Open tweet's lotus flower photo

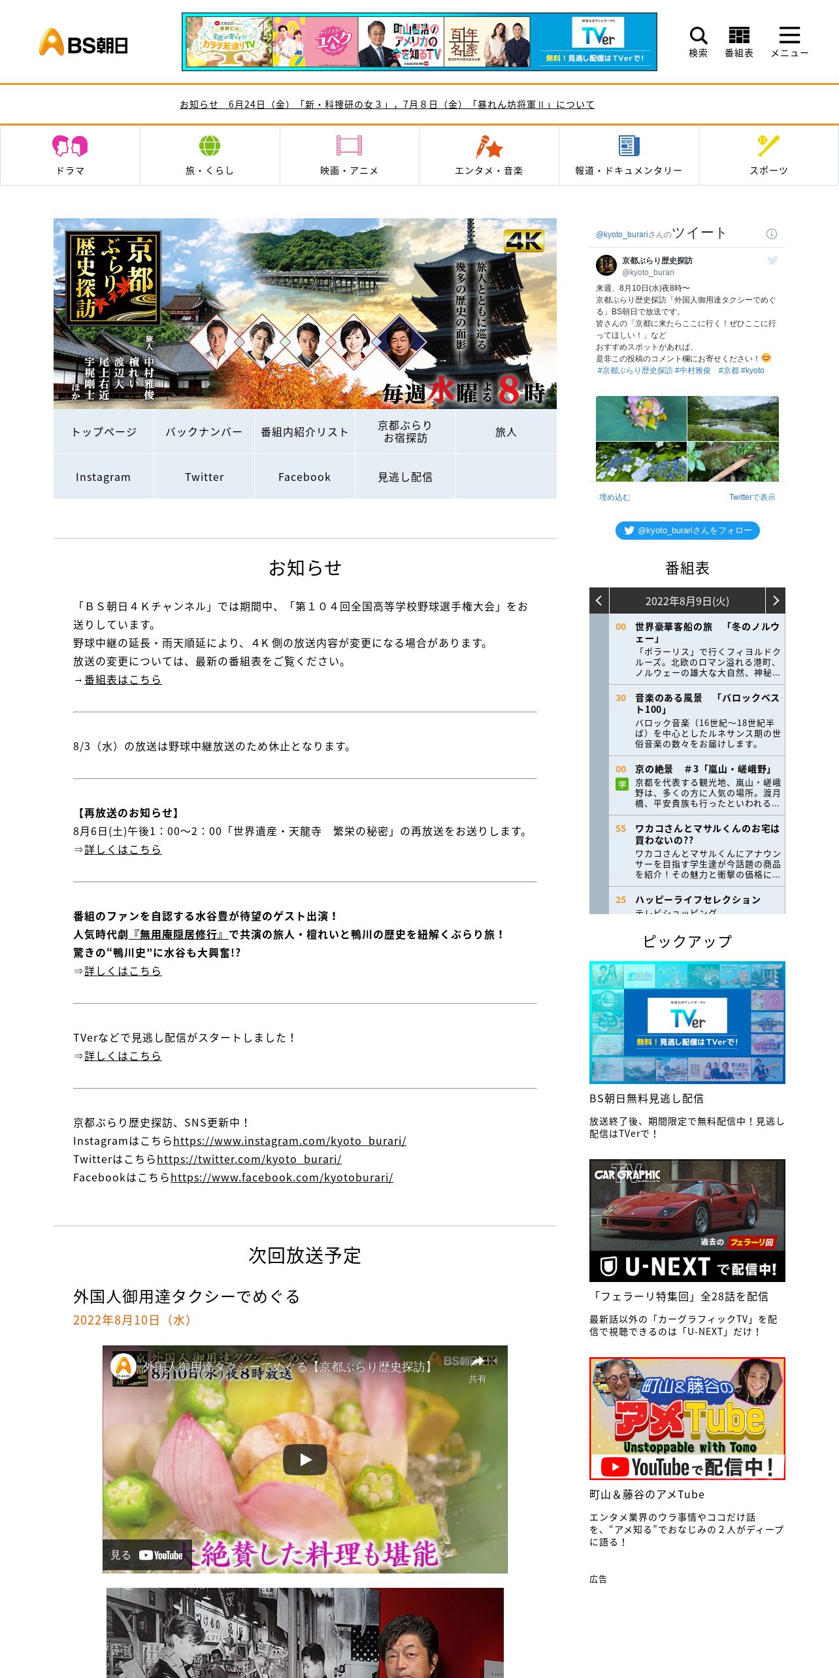641,418
